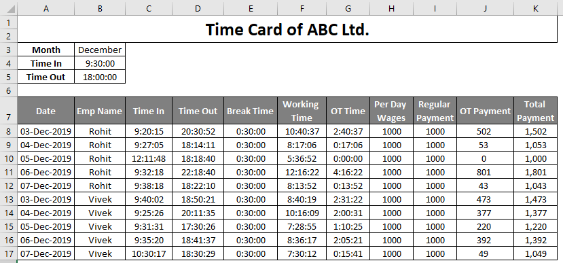
Task: Click the OT payment '43' cell
Action: 485,186
